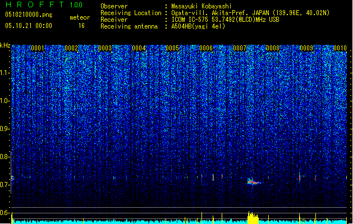The width and height of the screenshot is (353, 224).
Task: Click the 0.6 kHz axis label
Action: (x=4, y=213)
